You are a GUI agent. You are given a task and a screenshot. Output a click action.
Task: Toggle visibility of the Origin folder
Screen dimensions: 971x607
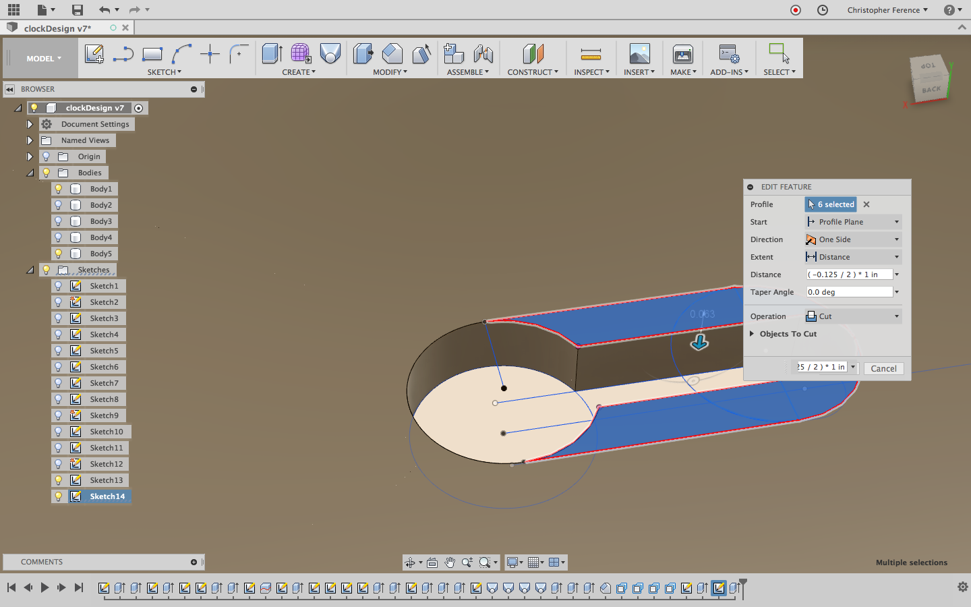coord(47,156)
